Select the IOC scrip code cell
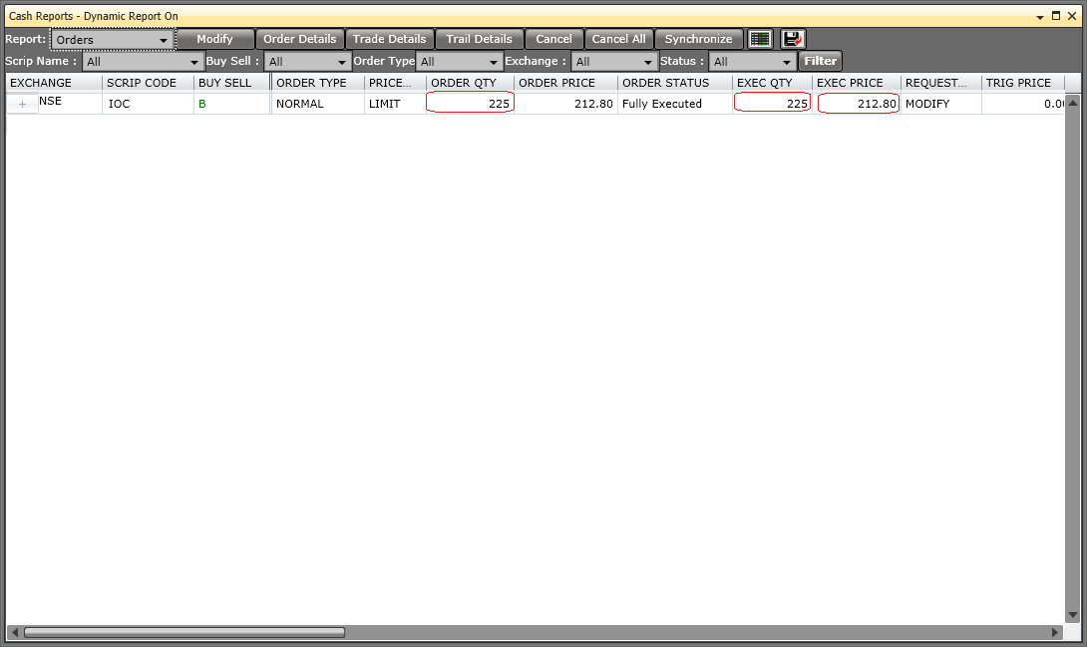Screen dimensions: 1087x647 [148, 104]
